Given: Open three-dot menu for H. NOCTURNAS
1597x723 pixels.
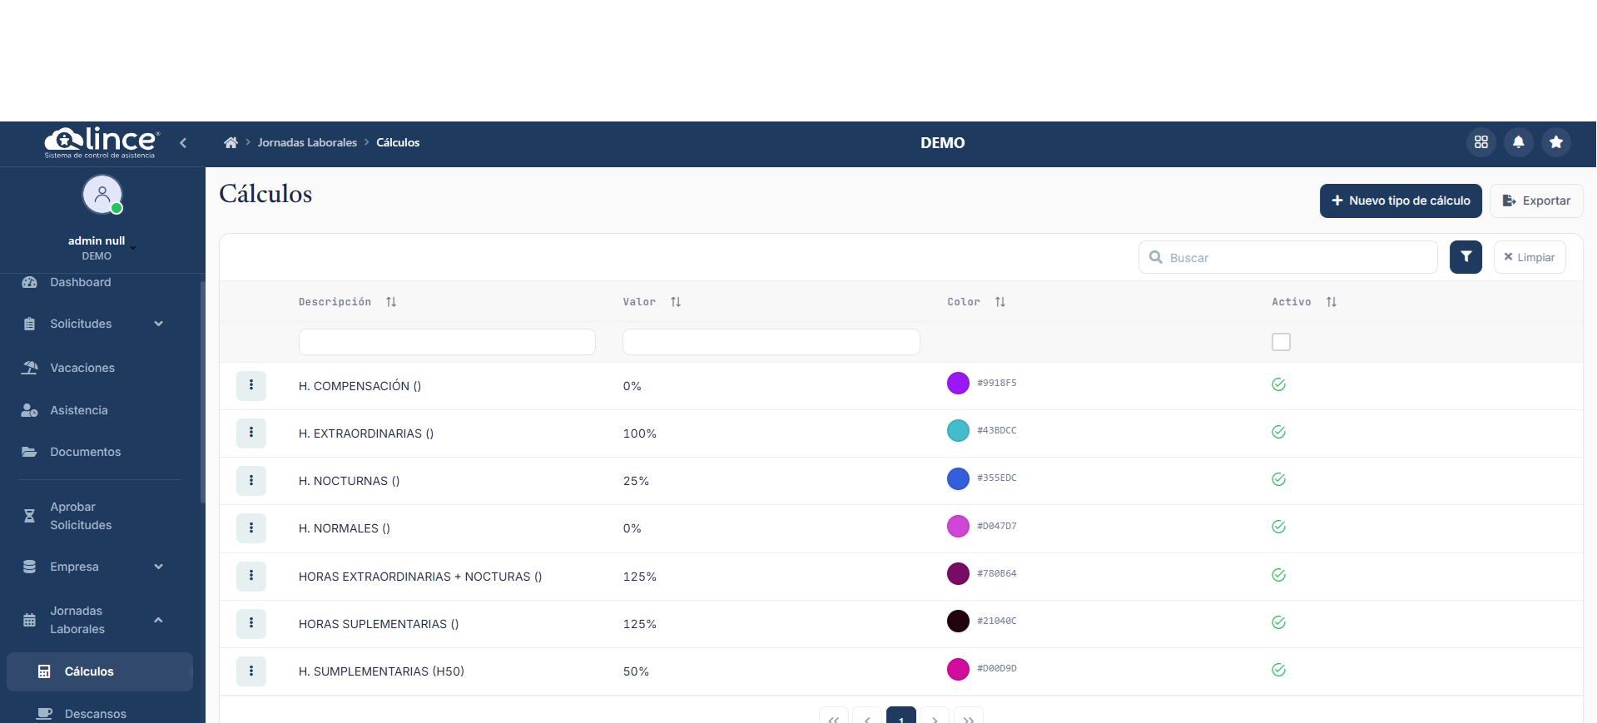Looking at the screenshot, I should 251,480.
